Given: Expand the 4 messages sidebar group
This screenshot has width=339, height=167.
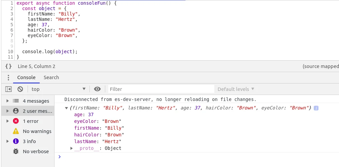Looking at the screenshot, I should pos(7,101).
